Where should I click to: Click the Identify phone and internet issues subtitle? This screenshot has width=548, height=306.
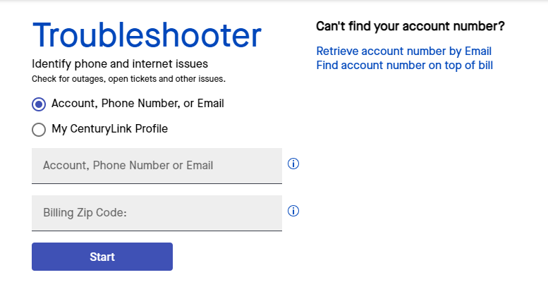pyautogui.click(x=120, y=64)
